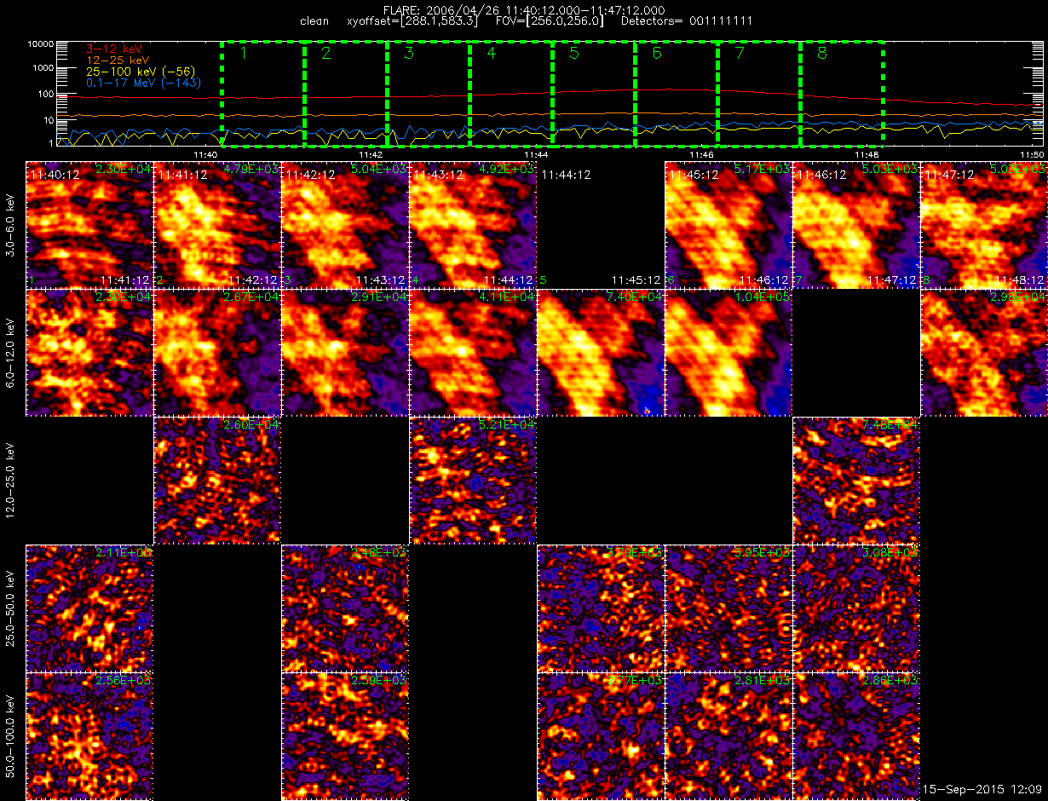
Task: Click the '11:40' time axis label
Action: tap(204, 154)
